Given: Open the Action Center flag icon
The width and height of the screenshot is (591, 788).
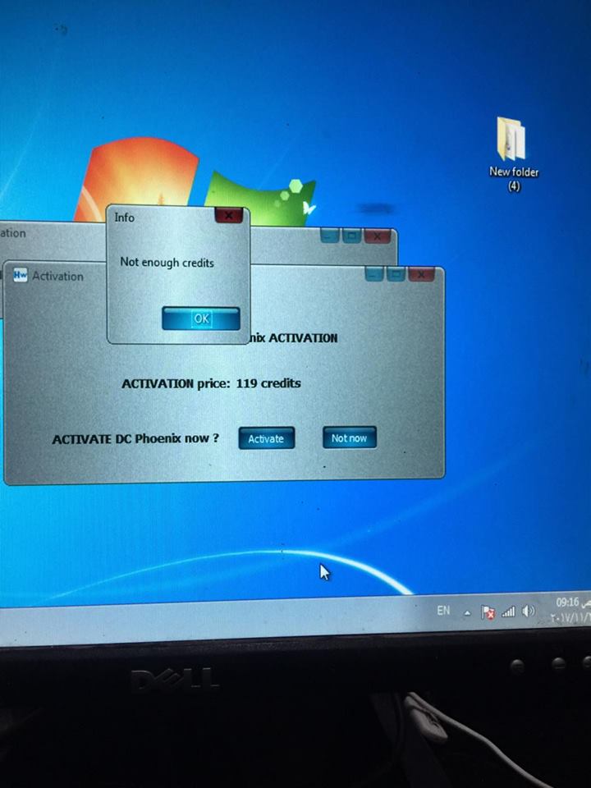Looking at the screenshot, I should [489, 612].
